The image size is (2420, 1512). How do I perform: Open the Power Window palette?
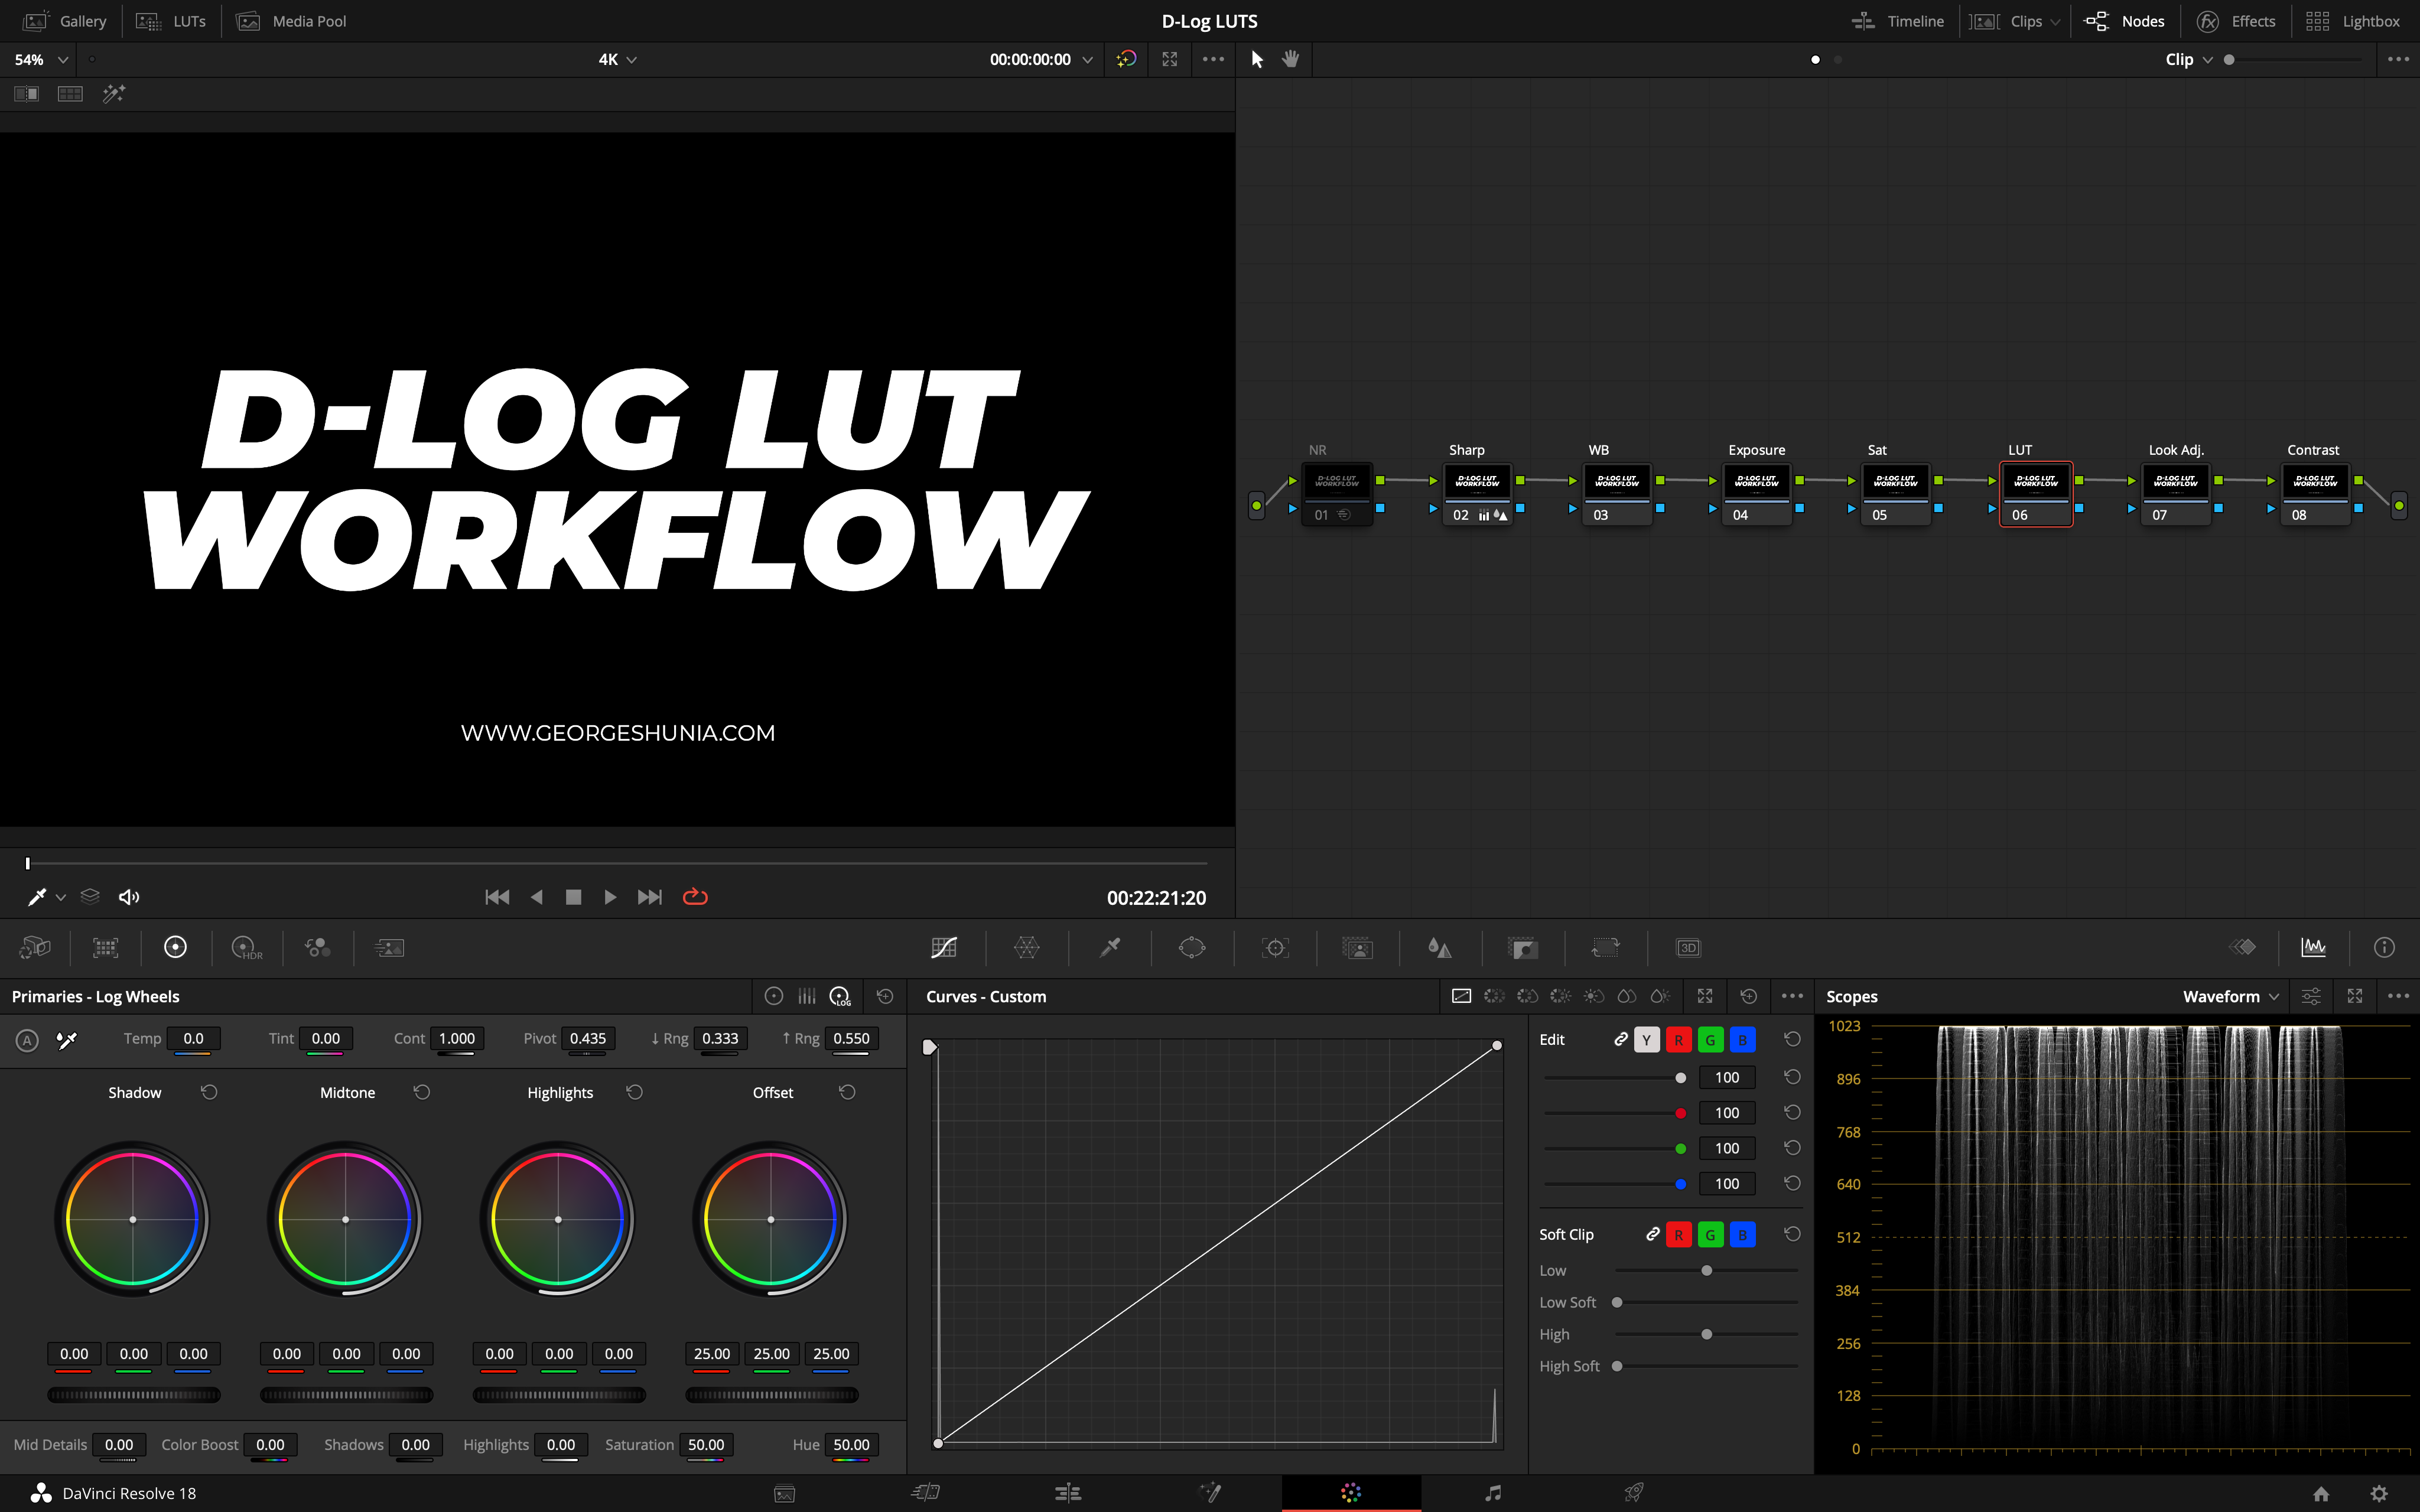(x=1192, y=947)
